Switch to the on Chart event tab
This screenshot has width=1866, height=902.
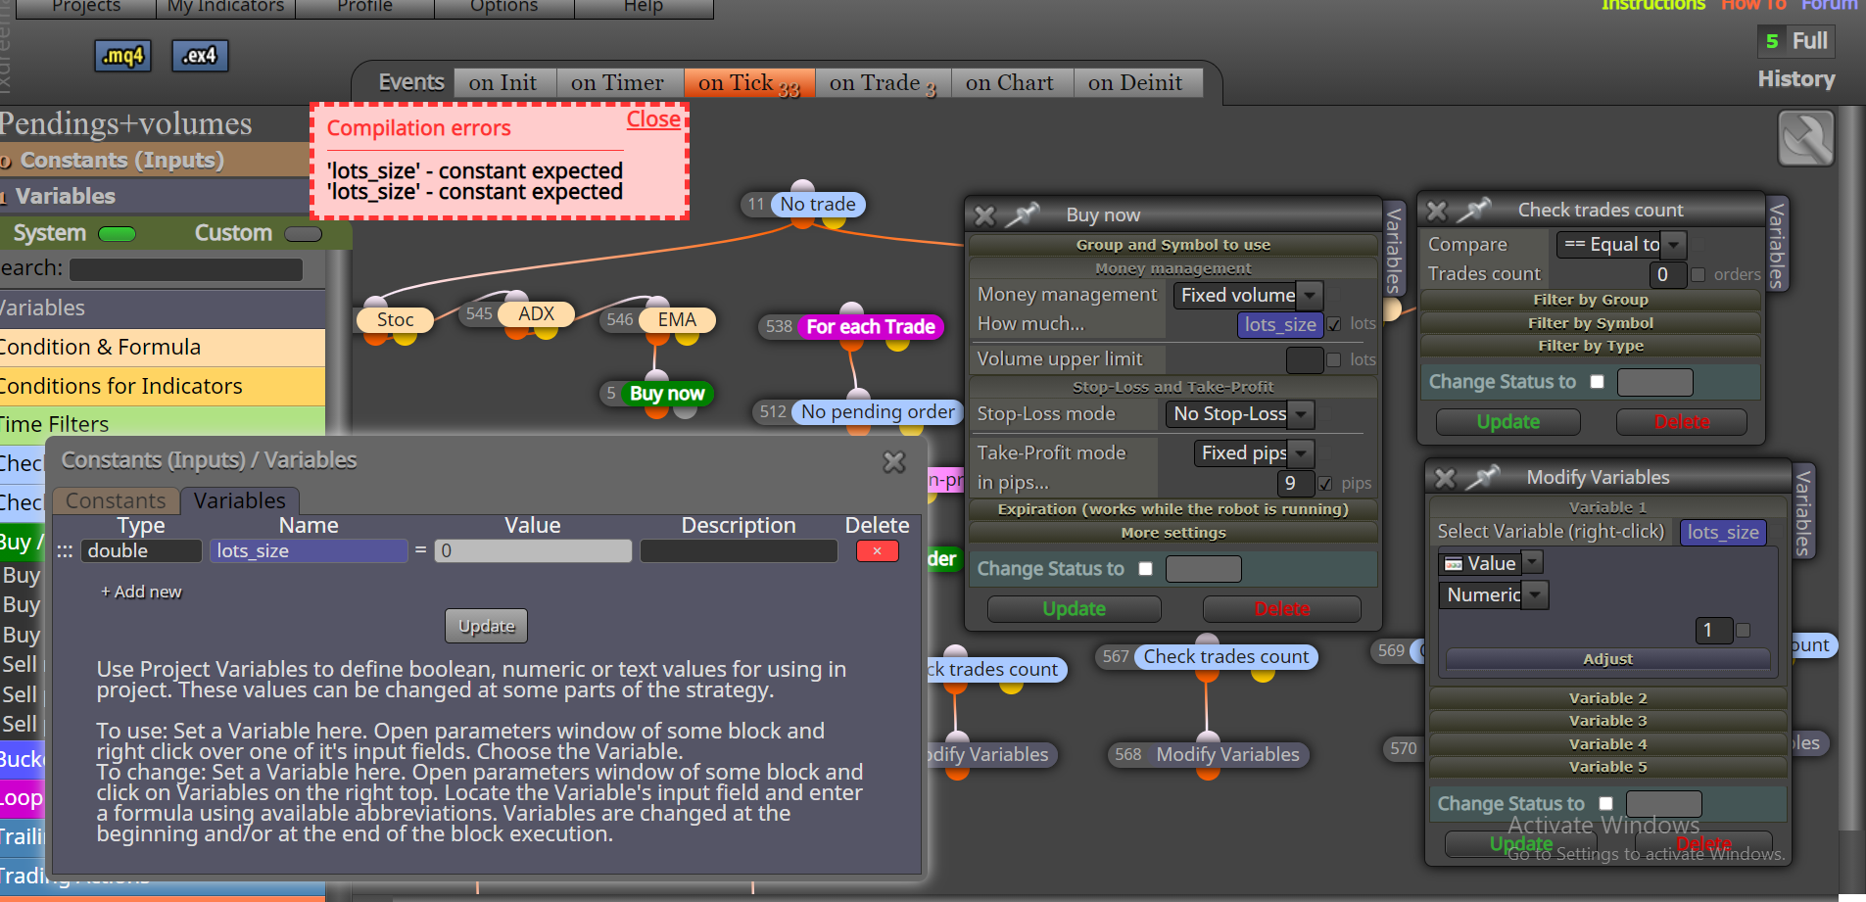tap(1010, 83)
